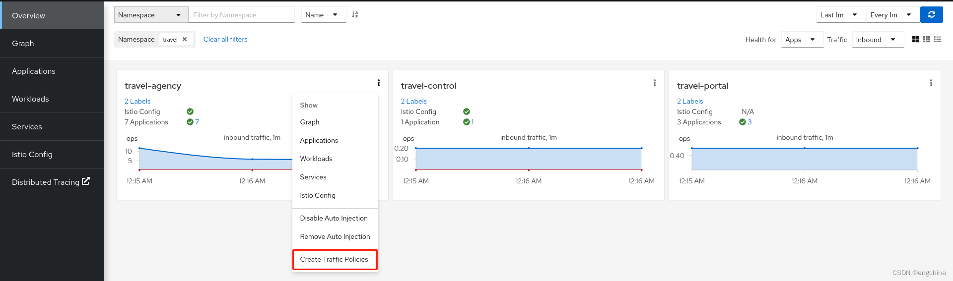Select Istio Config in the context menu
Image resolution: width=953 pixels, height=281 pixels.
[335, 195]
